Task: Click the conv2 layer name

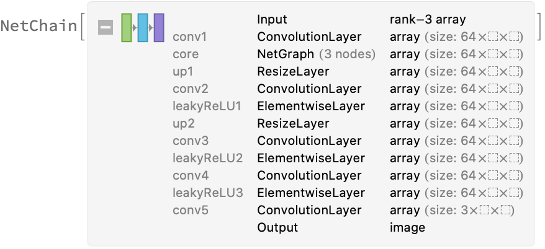Action: pos(190,89)
